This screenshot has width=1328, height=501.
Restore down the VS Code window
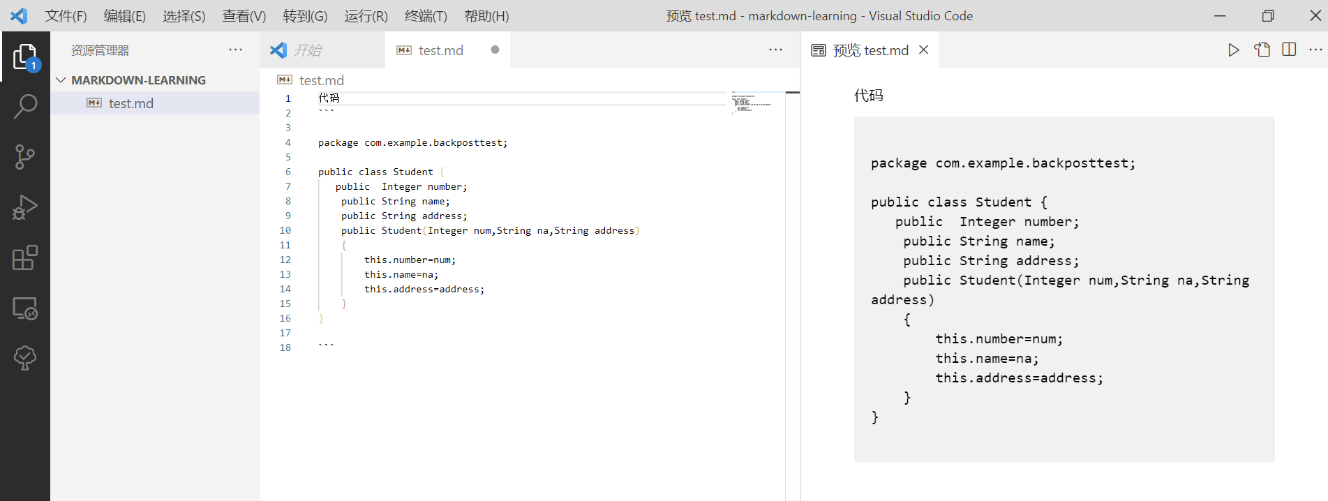[1268, 15]
